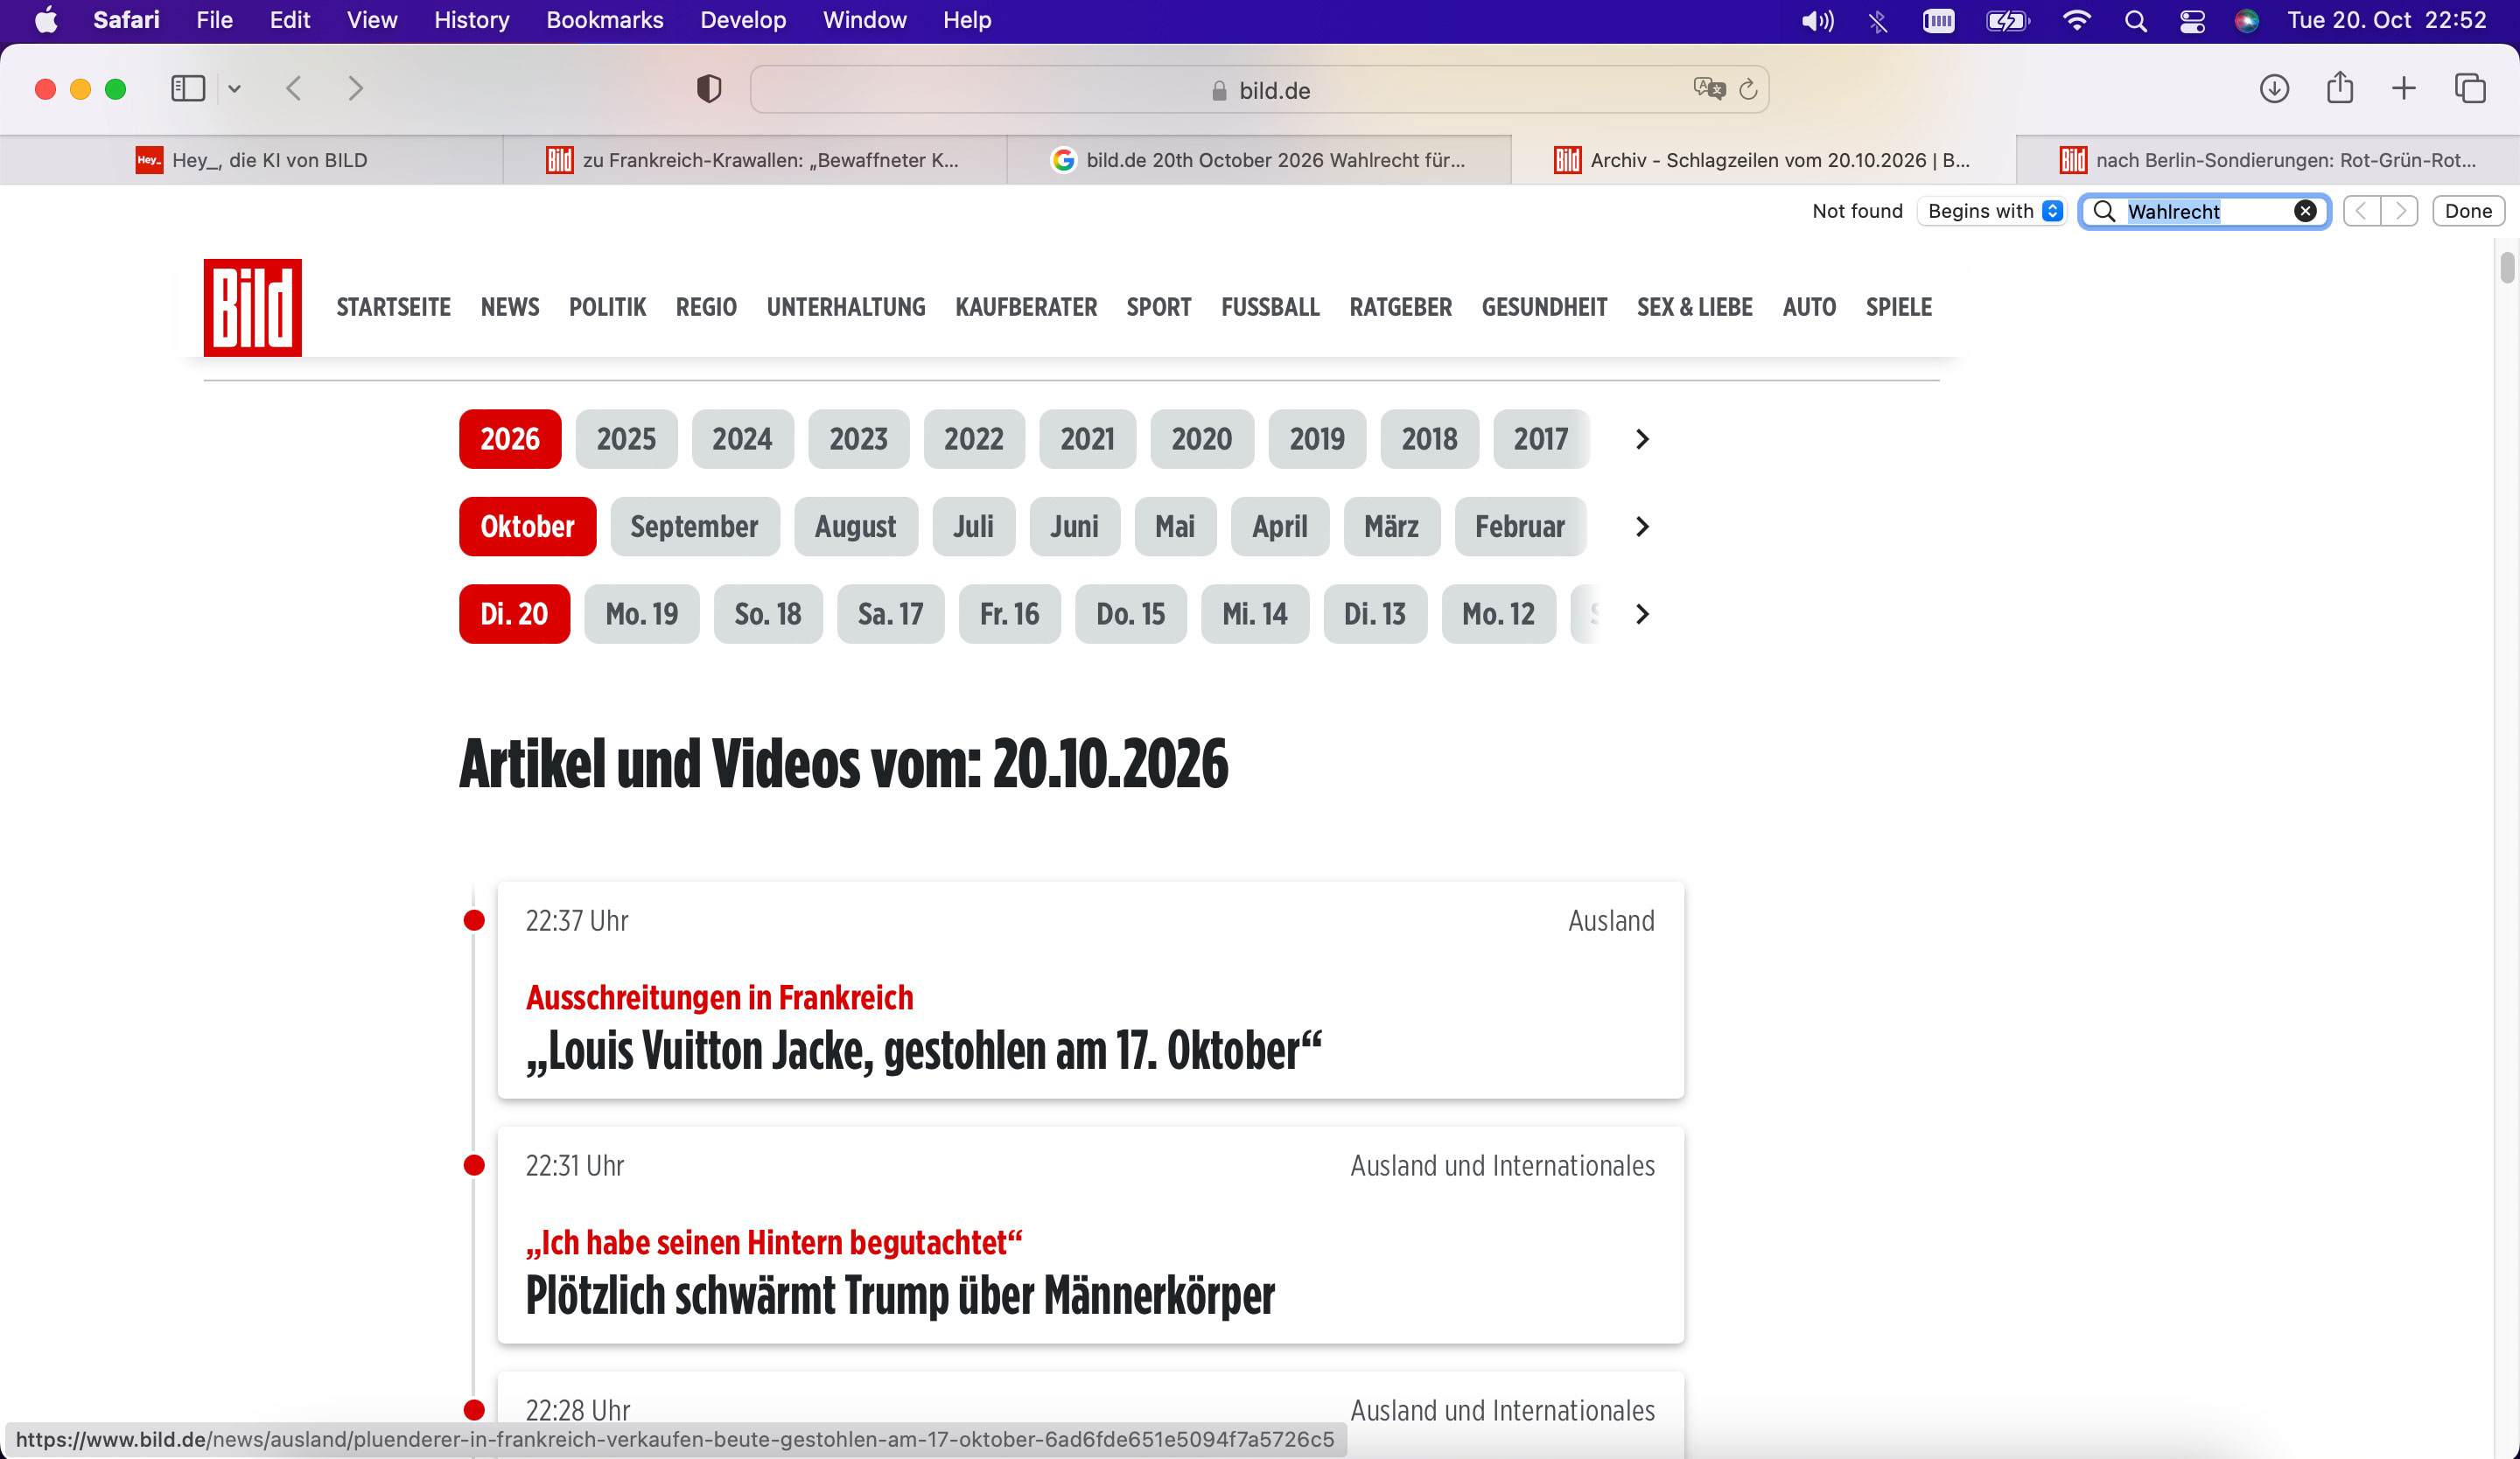The height and width of the screenshot is (1459, 2520).
Task: Open the sidebar options dropdown arrow
Action: (234, 89)
